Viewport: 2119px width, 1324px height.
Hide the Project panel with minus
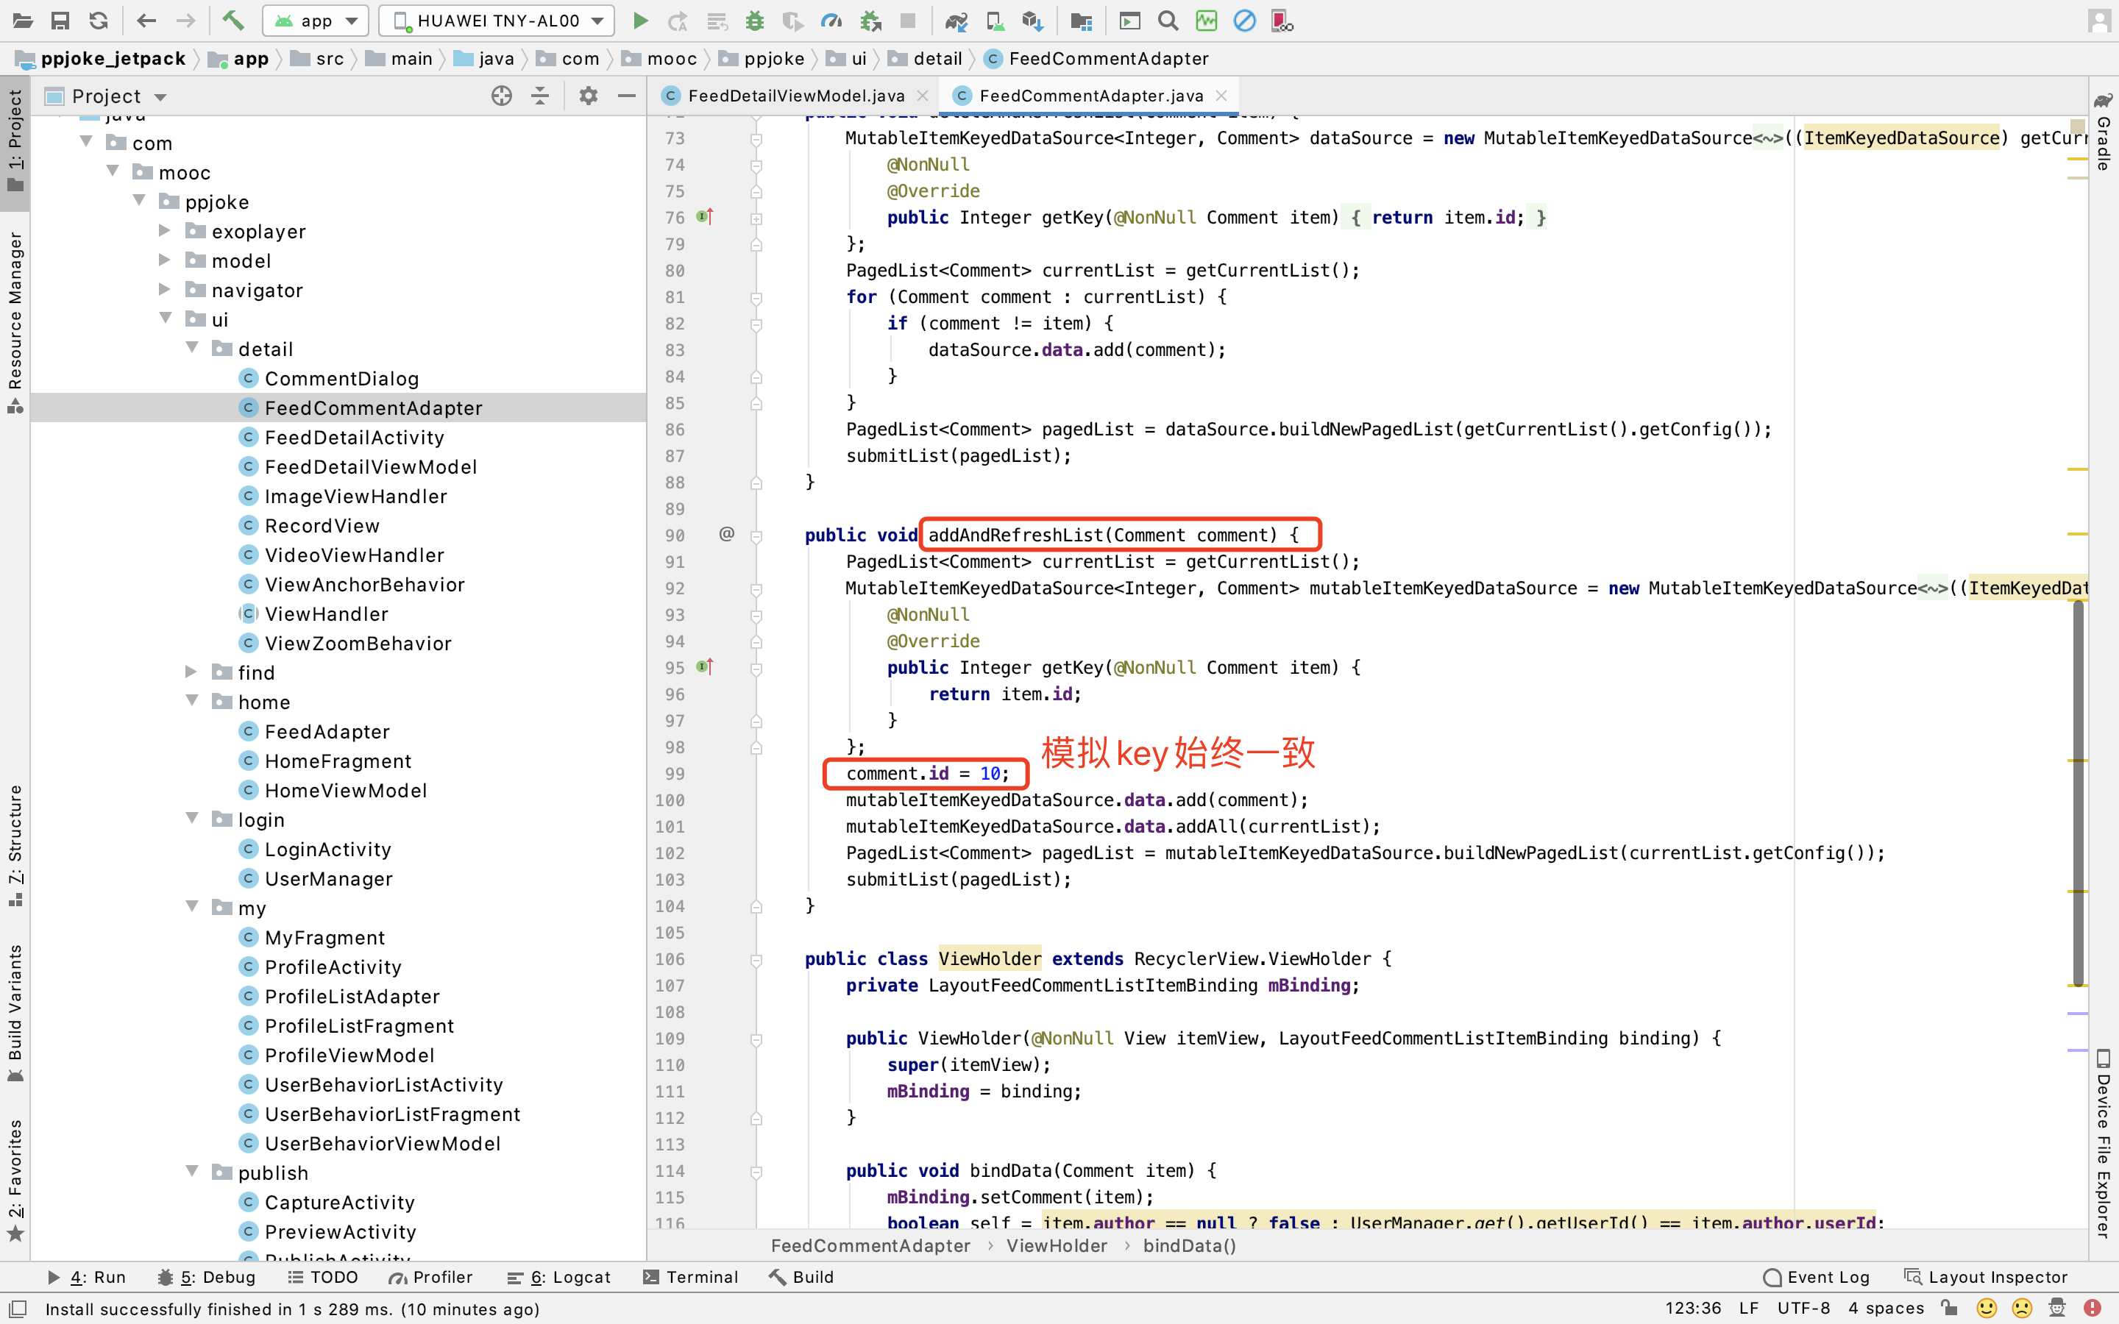(x=627, y=96)
